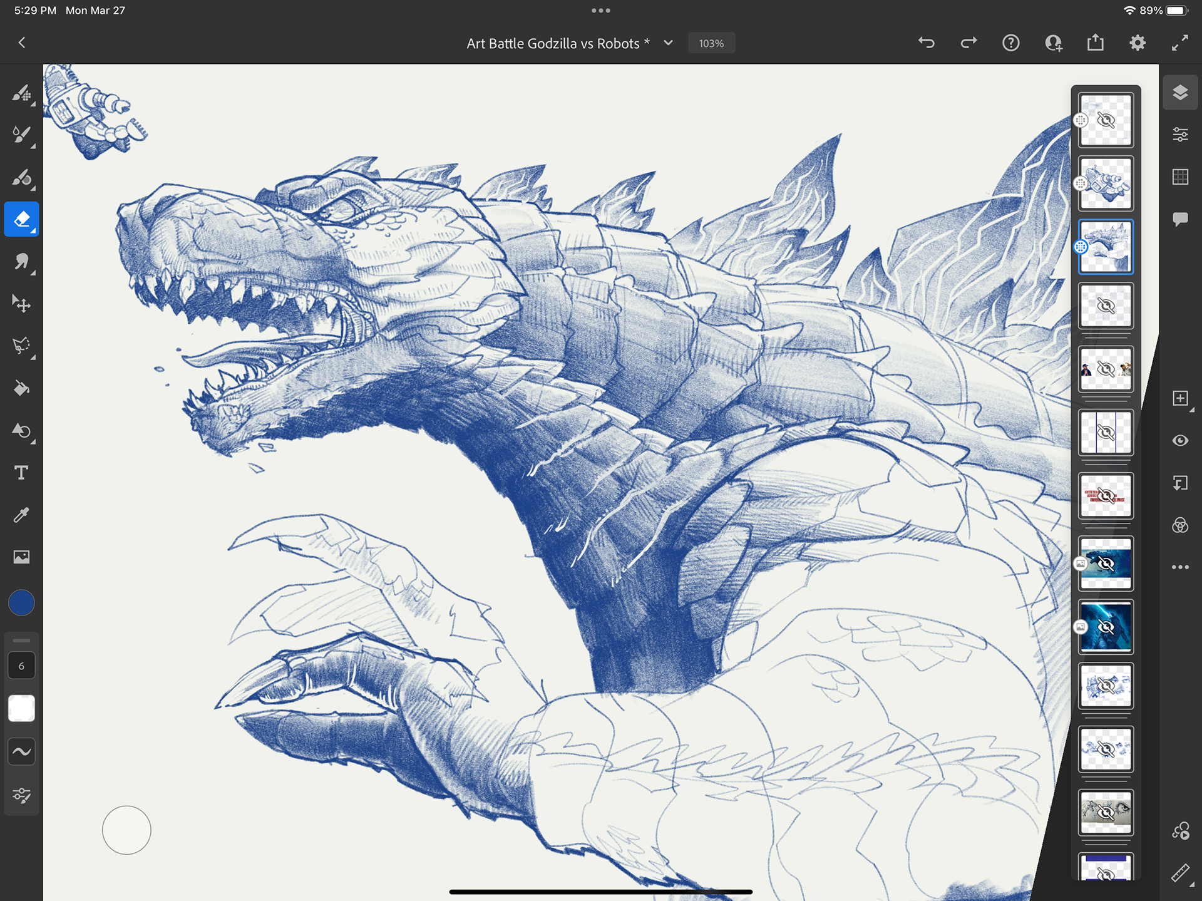Select the active Eraser tool

(21, 219)
